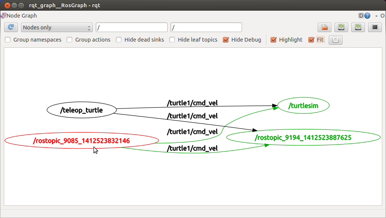Disable the Highlight checkbox
The width and height of the screenshot is (386, 218).
(273, 40)
